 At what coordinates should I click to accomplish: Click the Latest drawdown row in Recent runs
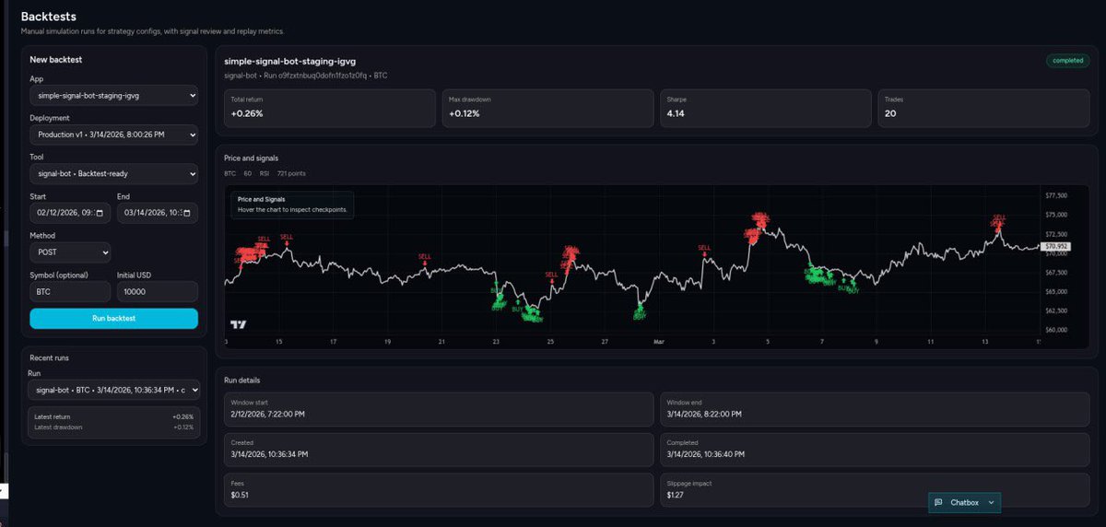click(x=113, y=427)
